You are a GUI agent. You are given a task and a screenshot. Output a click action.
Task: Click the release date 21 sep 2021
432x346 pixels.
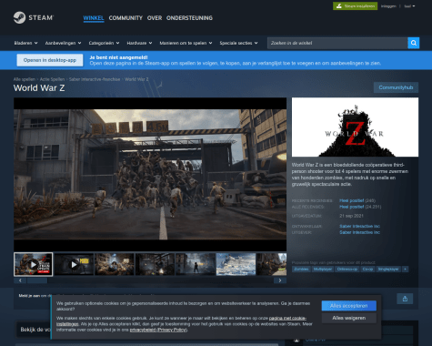pyautogui.click(x=351, y=216)
